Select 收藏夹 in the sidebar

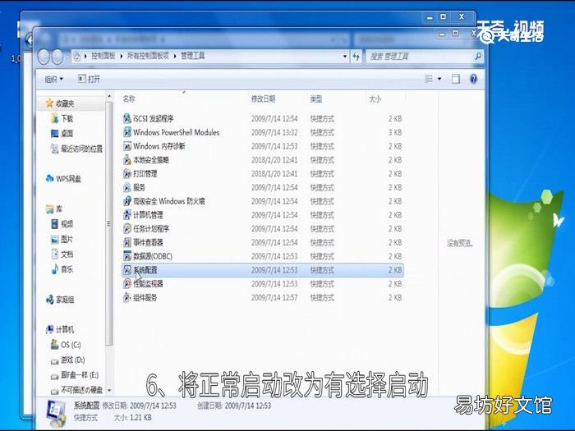(60, 103)
